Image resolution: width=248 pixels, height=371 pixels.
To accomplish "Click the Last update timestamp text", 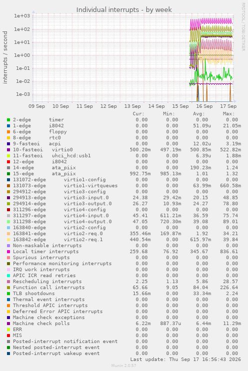I will [x=186, y=360].
